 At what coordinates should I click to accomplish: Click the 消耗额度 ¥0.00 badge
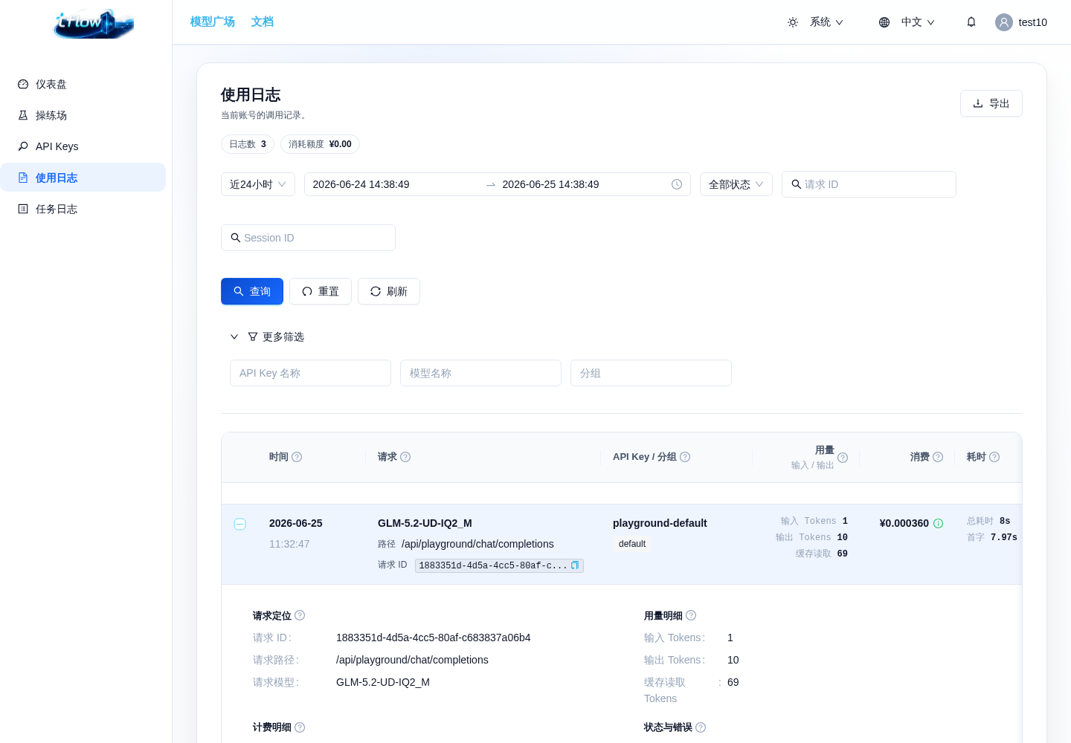tap(320, 144)
